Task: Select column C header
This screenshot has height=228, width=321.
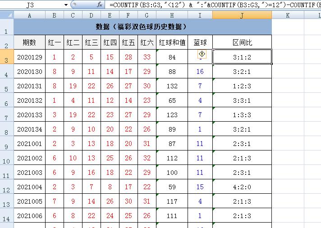Action: 73,15
